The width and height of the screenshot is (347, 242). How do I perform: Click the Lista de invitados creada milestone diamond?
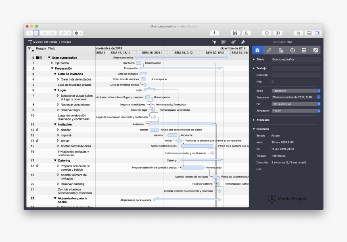145,85
